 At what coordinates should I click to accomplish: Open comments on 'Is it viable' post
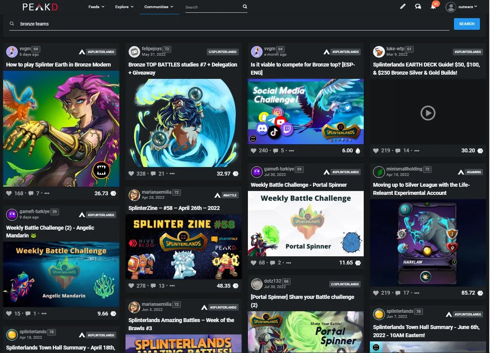coord(276,150)
